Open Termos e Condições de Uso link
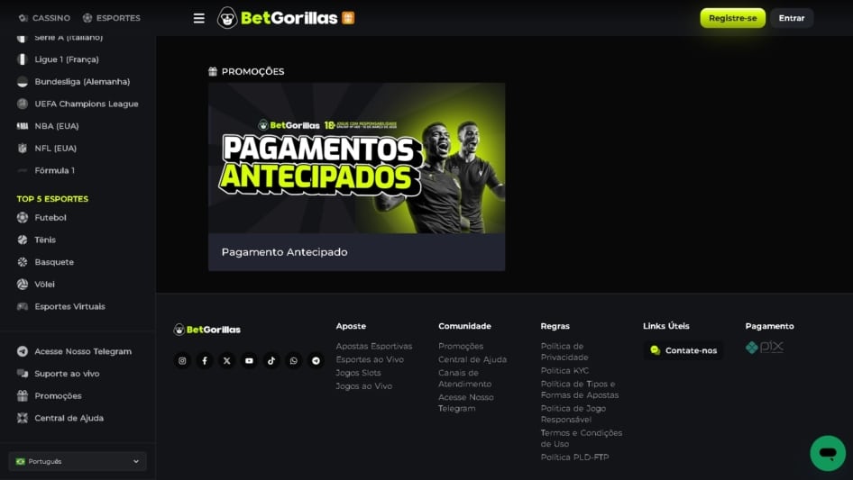 (x=581, y=439)
